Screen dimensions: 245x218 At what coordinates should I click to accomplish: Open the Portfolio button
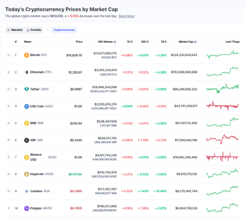(34, 30)
